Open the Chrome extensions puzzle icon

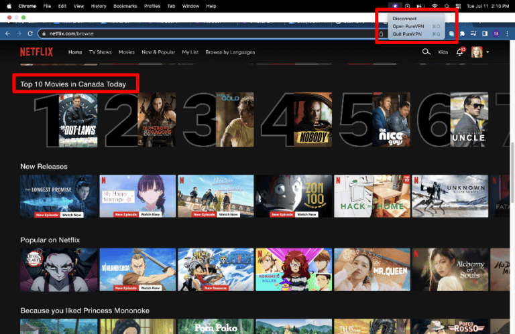[462, 33]
